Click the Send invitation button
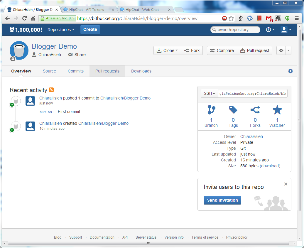Viewport: 304px width, 248px height. 222,200
